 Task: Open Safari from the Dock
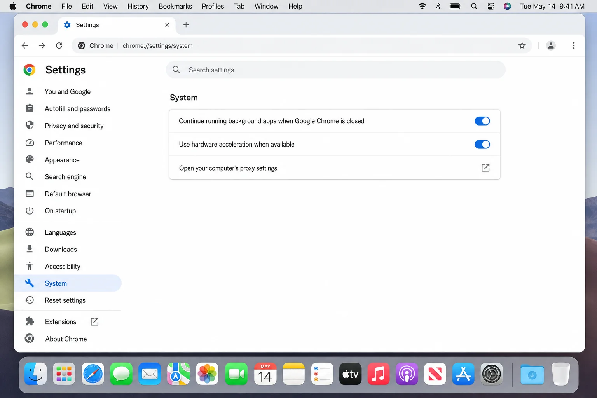click(93, 374)
